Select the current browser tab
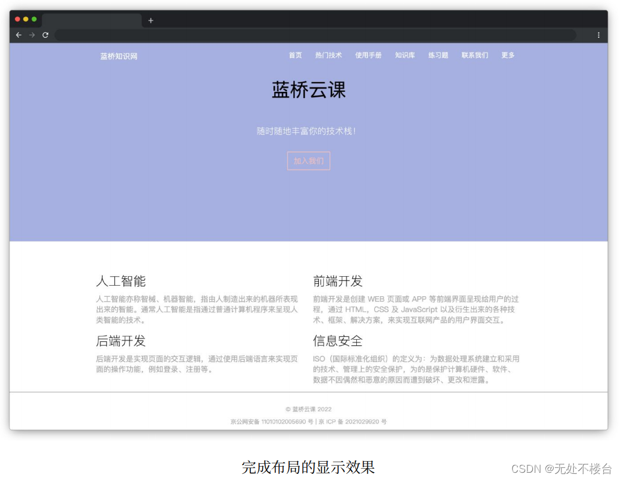Image resolution: width=620 pixels, height=480 pixels. pyautogui.click(x=92, y=21)
